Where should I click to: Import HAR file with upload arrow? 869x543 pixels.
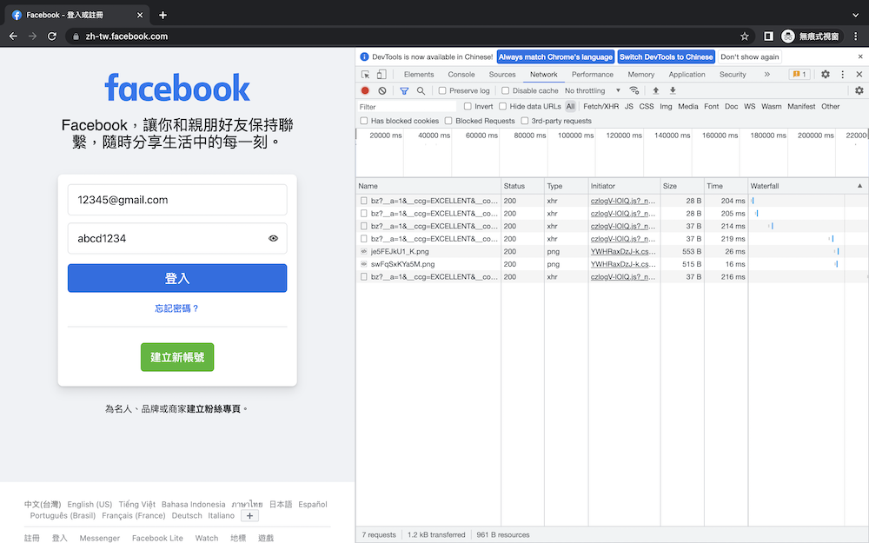655,90
